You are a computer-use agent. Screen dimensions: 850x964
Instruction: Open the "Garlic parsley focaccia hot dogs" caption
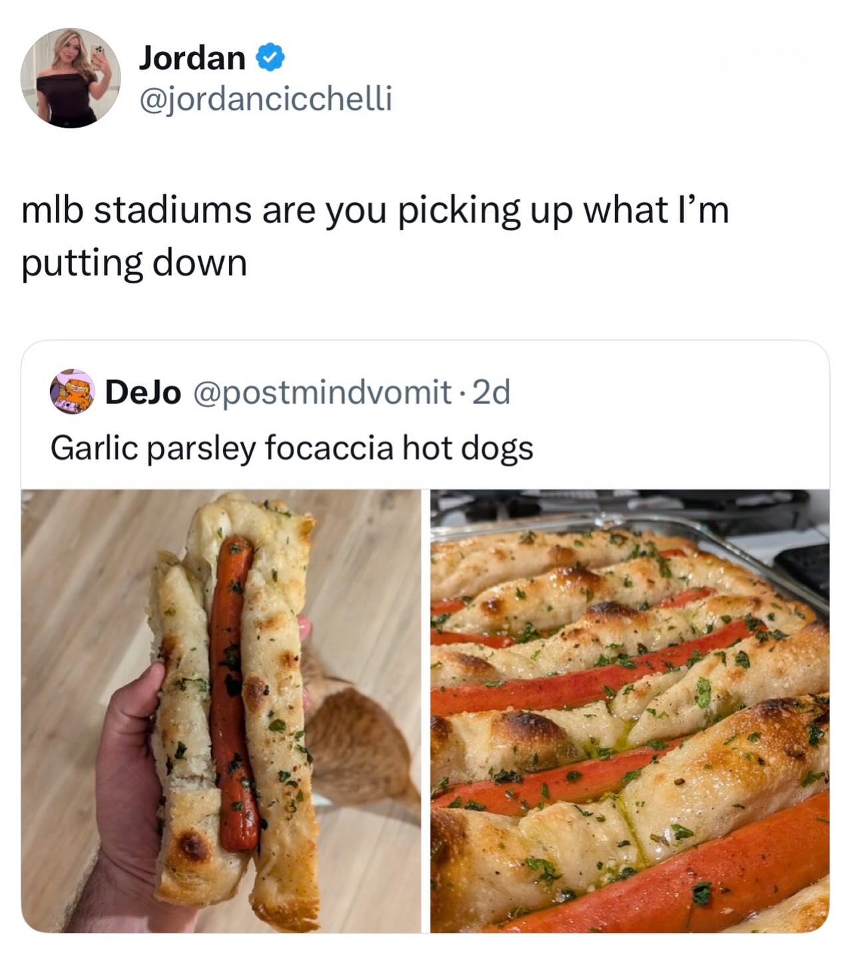[292, 448]
